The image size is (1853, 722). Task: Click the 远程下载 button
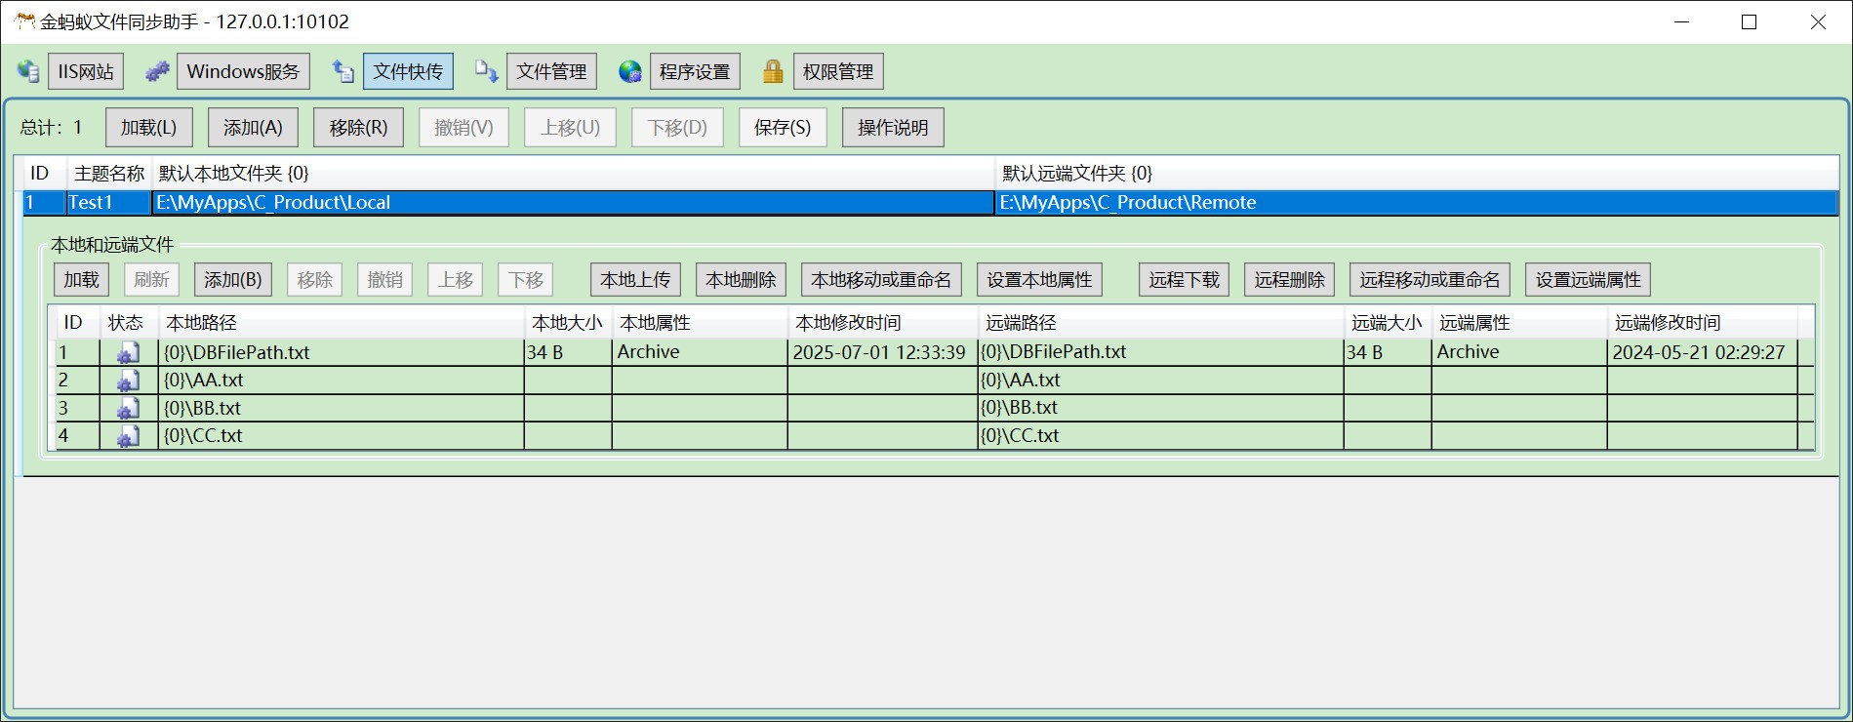(x=1184, y=280)
